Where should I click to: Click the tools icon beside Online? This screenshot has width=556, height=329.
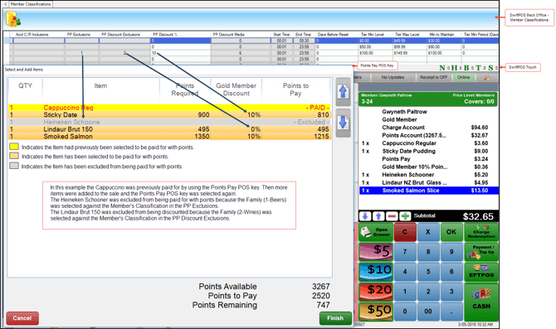(487, 78)
